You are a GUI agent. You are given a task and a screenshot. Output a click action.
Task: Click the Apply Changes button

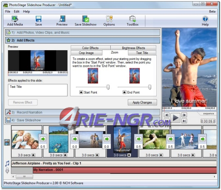click(142, 102)
